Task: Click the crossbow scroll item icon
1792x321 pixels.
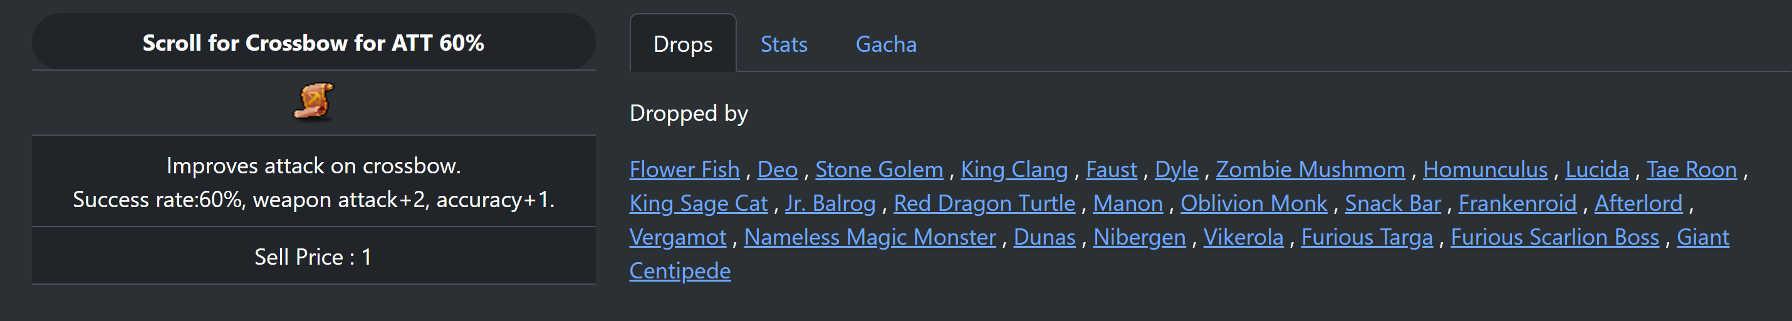Action: (x=314, y=101)
